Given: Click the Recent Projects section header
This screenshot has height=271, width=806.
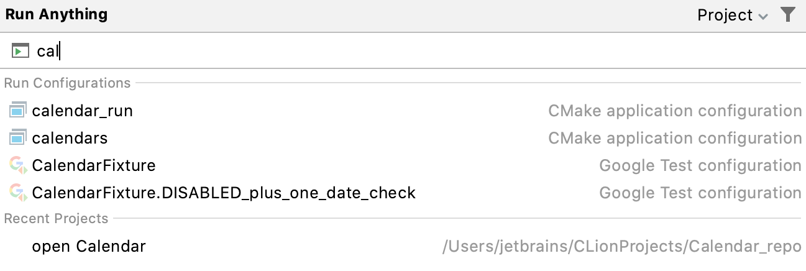Looking at the screenshot, I should [x=57, y=219].
